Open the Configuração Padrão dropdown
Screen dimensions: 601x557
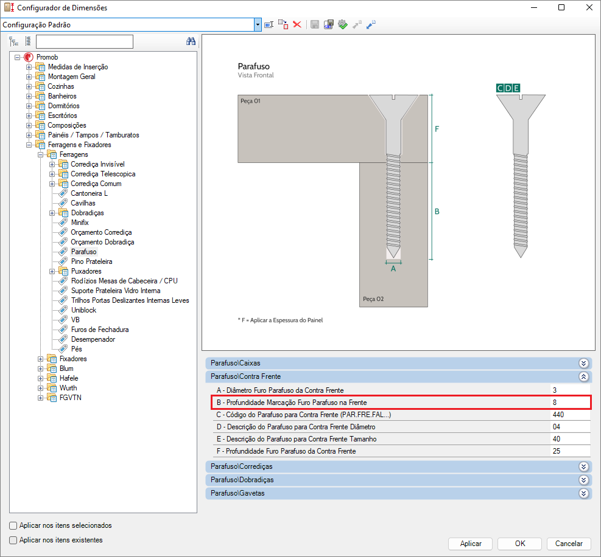coord(258,25)
